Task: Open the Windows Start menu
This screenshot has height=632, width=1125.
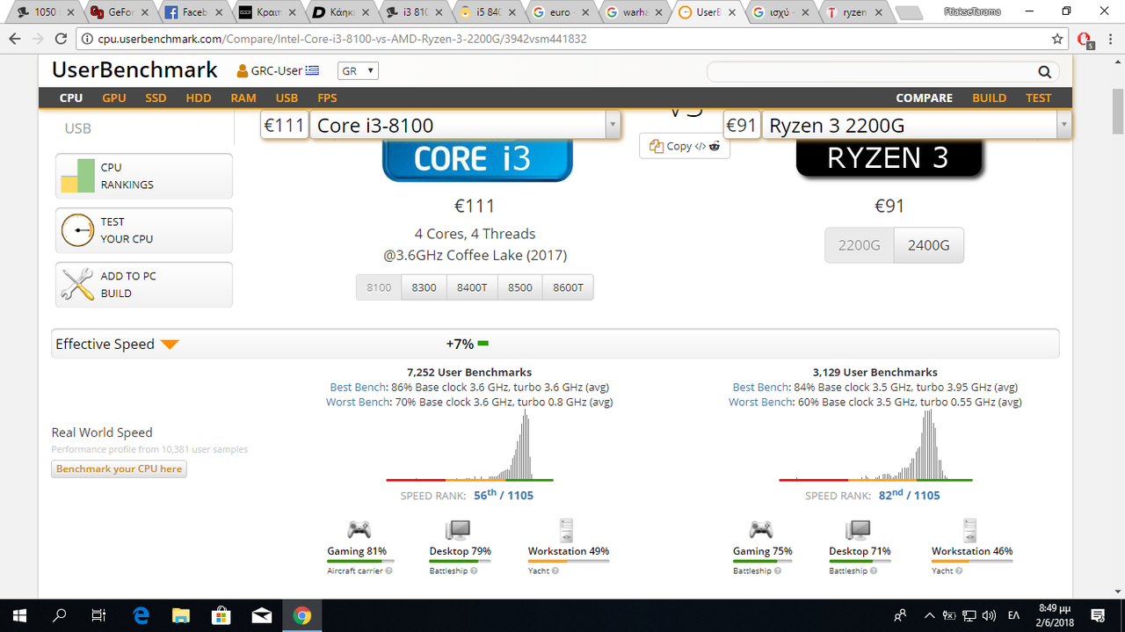Action: pyautogui.click(x=20, y=615)
